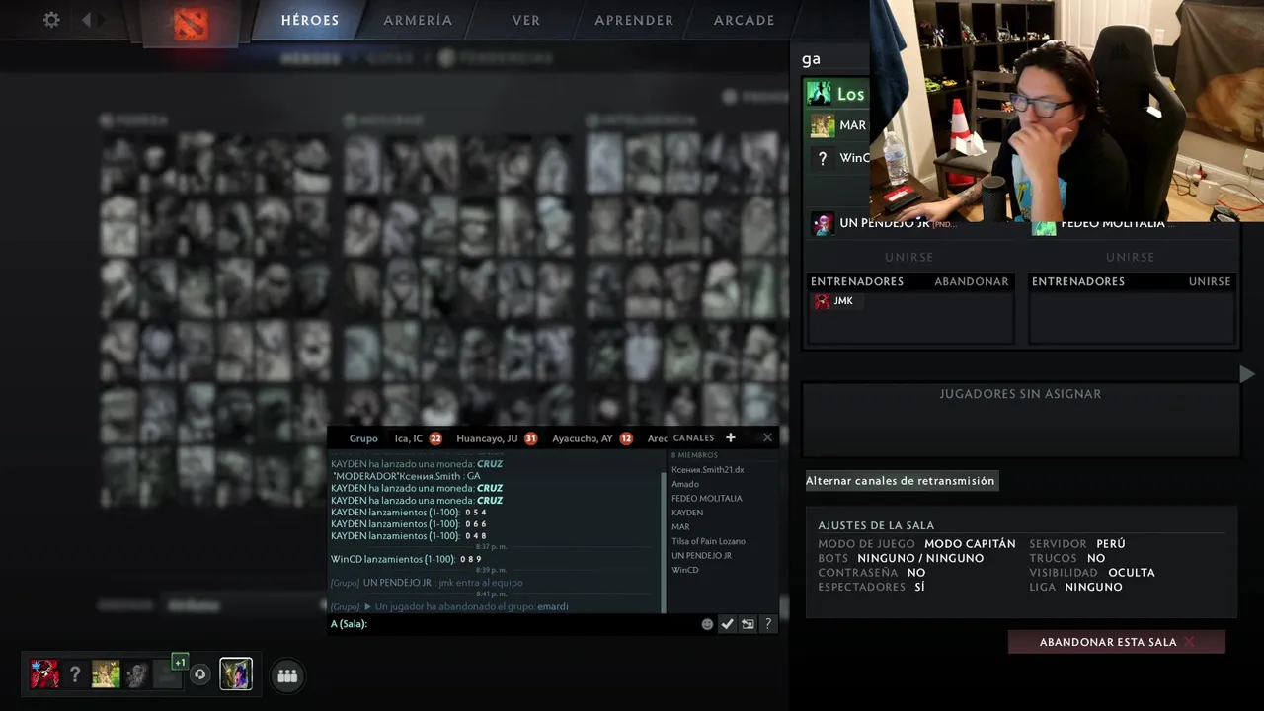The width and height of the screenshot is (1264, 711).
Task: Switch to Ica, IC chat channel
Action: coord(409,438)
